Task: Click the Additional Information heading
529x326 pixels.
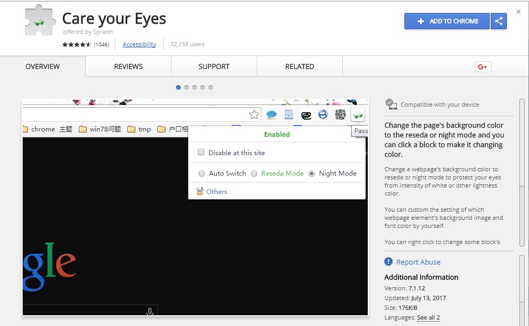Action: (x=421, y=277)
